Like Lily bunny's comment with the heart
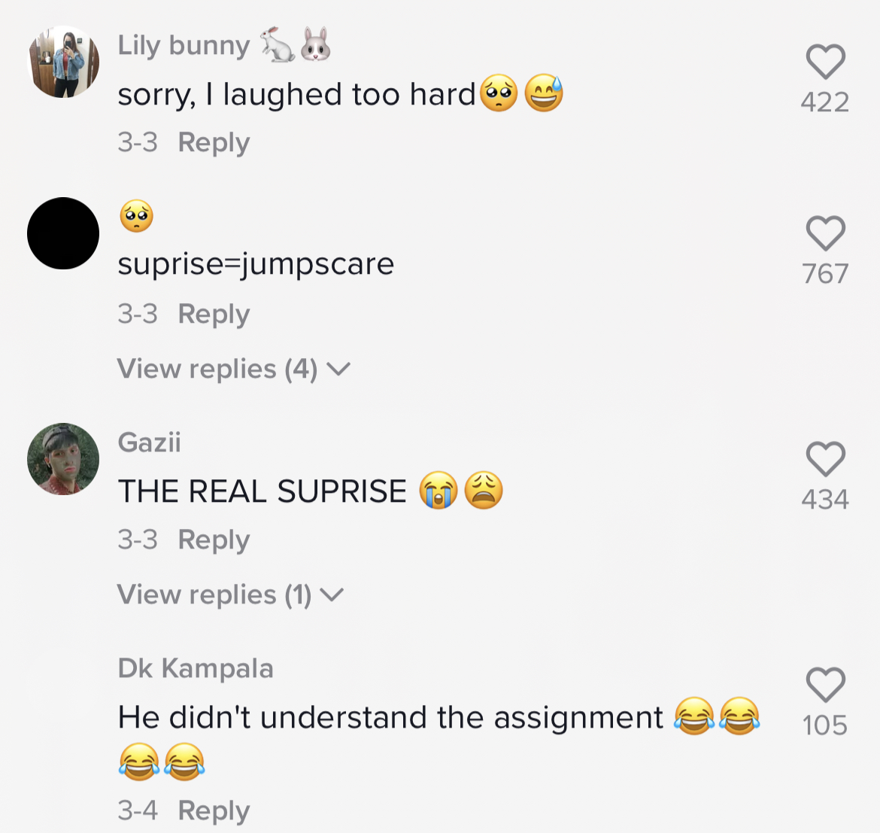The height and width of the screenshot is (833, 880). point(825,61)
